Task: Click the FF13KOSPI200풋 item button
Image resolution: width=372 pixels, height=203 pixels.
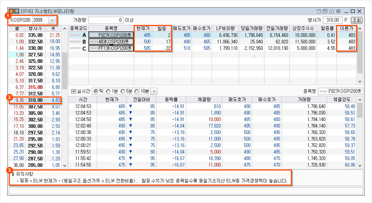Action: click(111, 48)
